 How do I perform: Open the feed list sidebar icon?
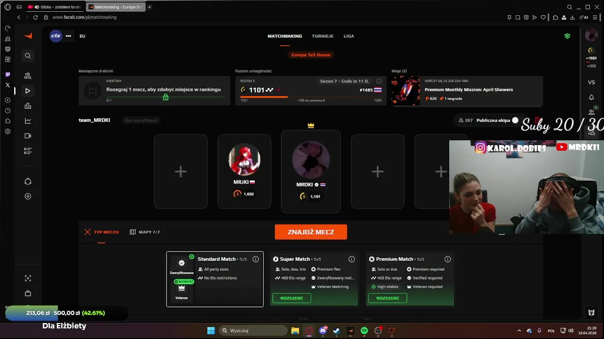(x=28, y=151)
